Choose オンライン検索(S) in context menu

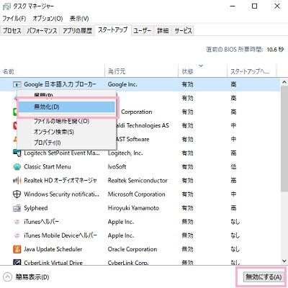pos(54,132)
